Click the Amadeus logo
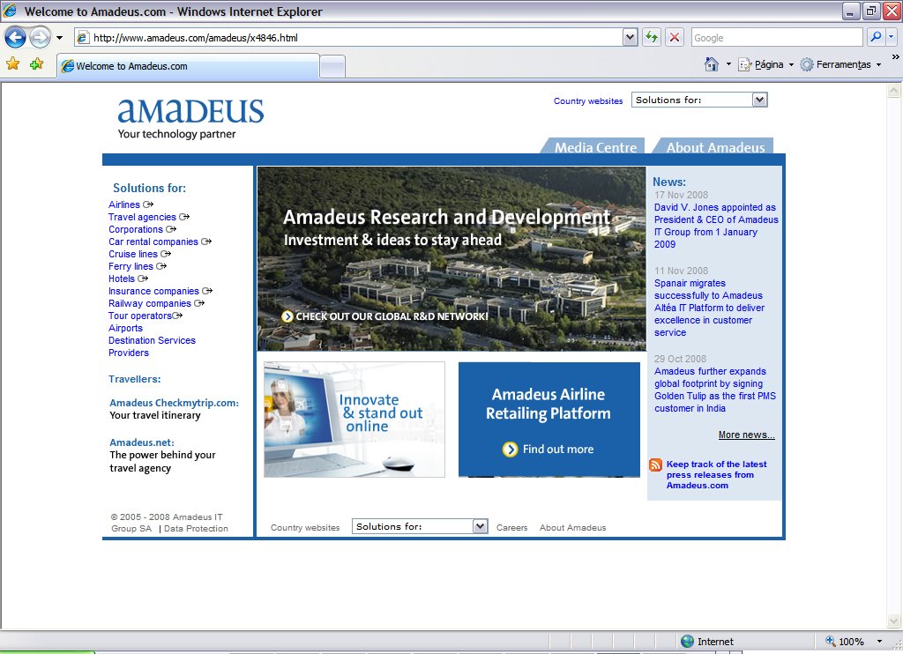This screenshot has width=903, height=654. tap(190, 119)
